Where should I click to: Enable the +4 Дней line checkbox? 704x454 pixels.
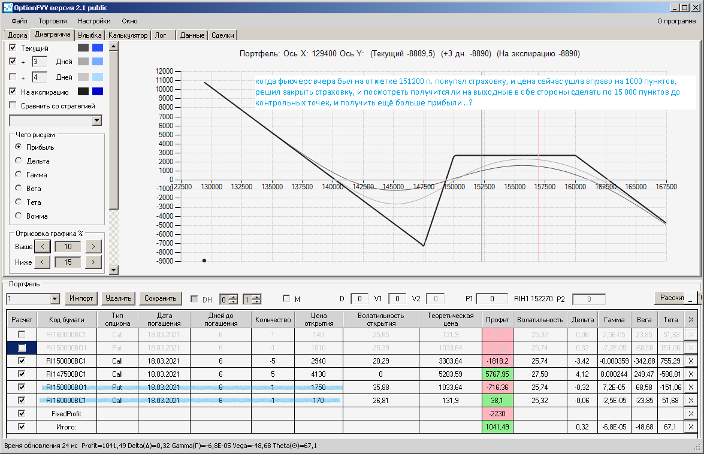pyautogui.click(x=13, y=77)
